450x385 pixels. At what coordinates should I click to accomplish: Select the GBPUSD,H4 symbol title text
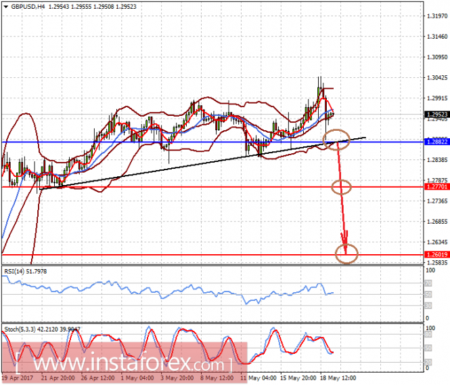coord(28,7)
